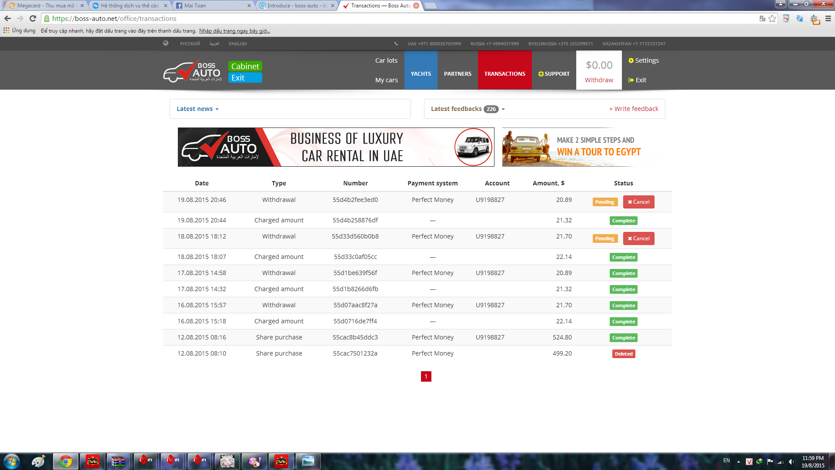Viewport: 835px width, 470px height.
Task: Select page 1 pagination button
Action: pyautogui.click(x=426, y=376)
